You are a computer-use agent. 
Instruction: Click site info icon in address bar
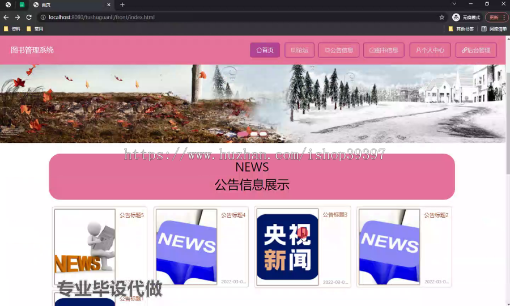[43, 17]
